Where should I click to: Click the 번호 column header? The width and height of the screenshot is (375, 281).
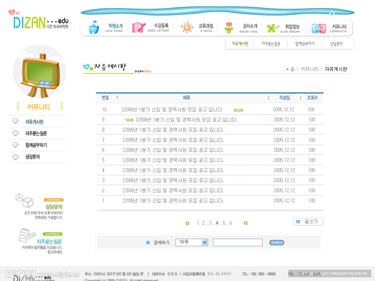[x=105, y=98]
